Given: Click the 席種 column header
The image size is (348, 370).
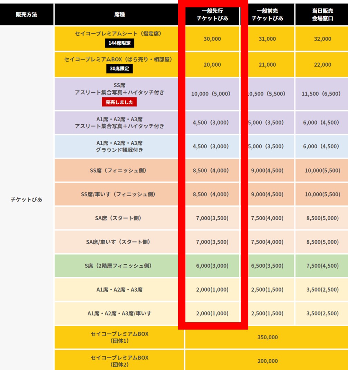Looking at the screenshot, I should click(x=119, y=15).
